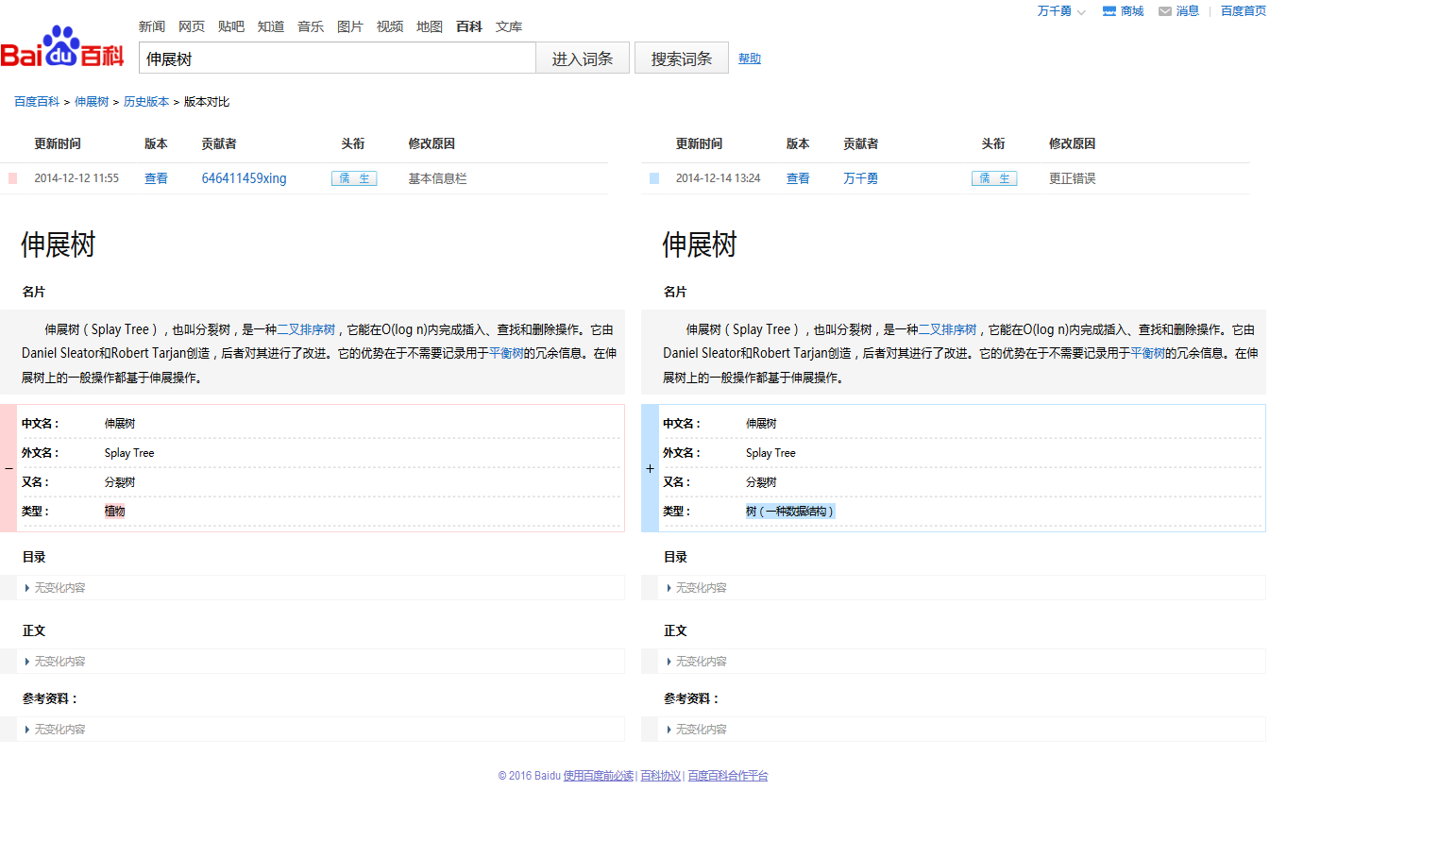Image resolution: width=1439 pixels, height=857 pixels.
Task: Go to 百度首页 link
Action: click(1244, 11)
